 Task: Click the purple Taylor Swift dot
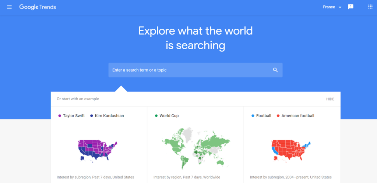tap(60, 116)
